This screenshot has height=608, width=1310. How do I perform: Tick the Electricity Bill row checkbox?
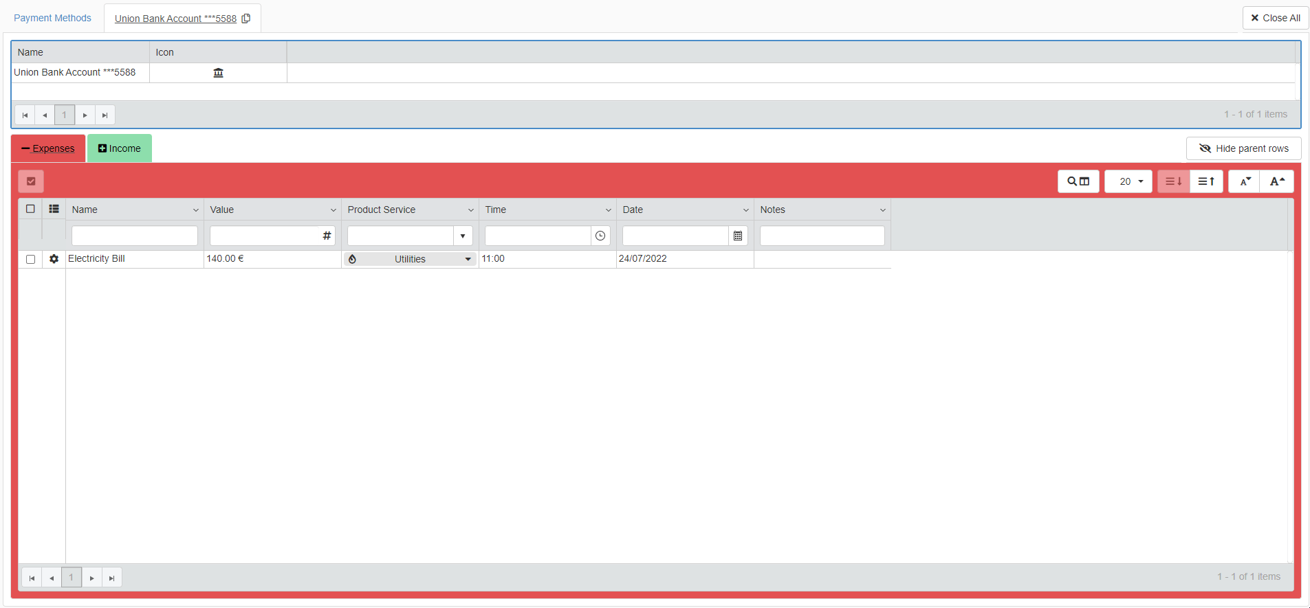pyautogui.click(x=30, y=259)
